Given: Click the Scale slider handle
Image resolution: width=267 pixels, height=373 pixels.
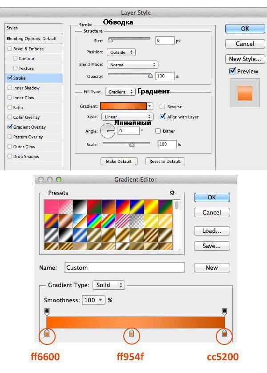Looking at the screenshot, I should [x=132, y=145].
